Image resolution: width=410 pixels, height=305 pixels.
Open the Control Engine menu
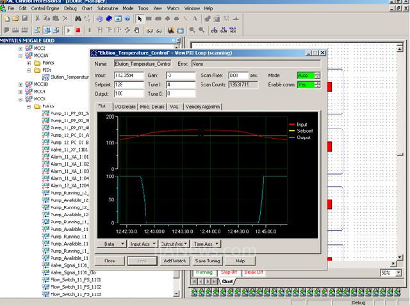click(45, 9)
